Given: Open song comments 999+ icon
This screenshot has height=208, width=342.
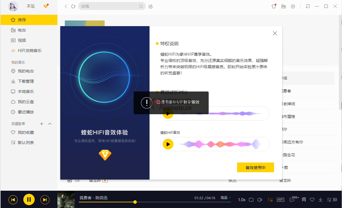Looking at the screenshot, I should point(292,200).
